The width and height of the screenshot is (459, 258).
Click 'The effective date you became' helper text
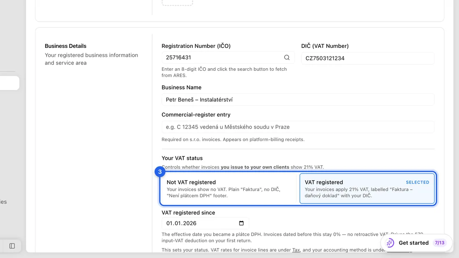coord(293,237)
